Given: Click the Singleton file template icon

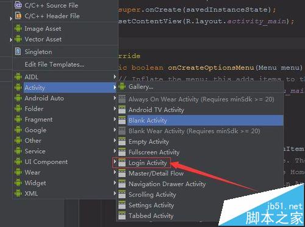Looking at the screenshot, I should (18, 52).
